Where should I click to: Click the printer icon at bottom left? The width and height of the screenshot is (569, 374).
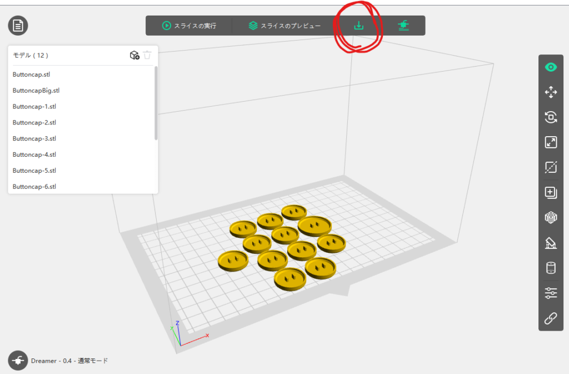(x=18, y=360)
